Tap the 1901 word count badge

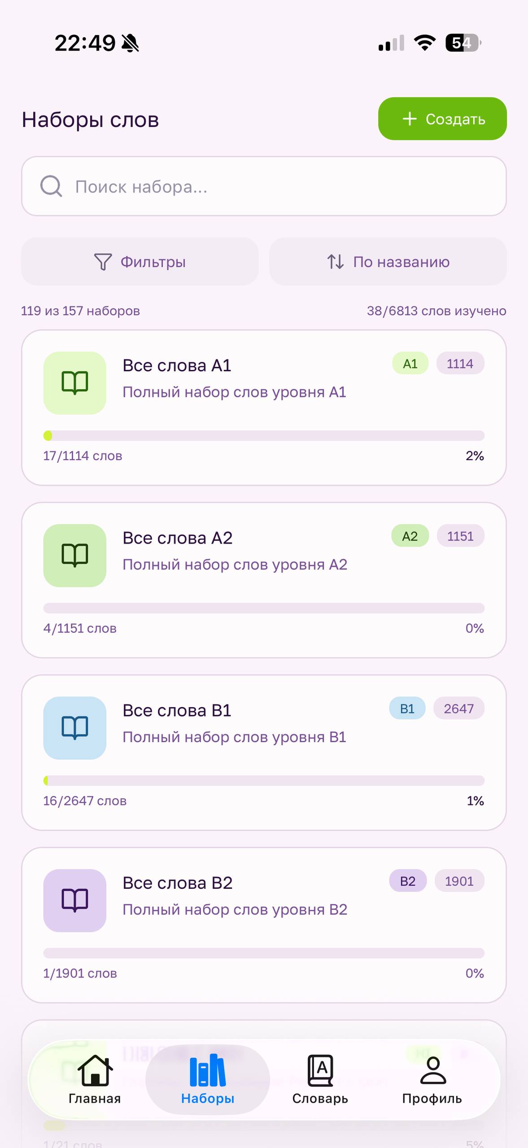coord(459,881)
